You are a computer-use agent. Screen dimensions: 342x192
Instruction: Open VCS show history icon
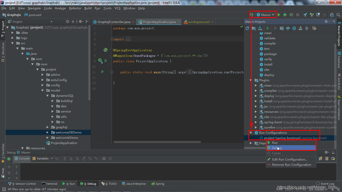(x=318, y=15)
